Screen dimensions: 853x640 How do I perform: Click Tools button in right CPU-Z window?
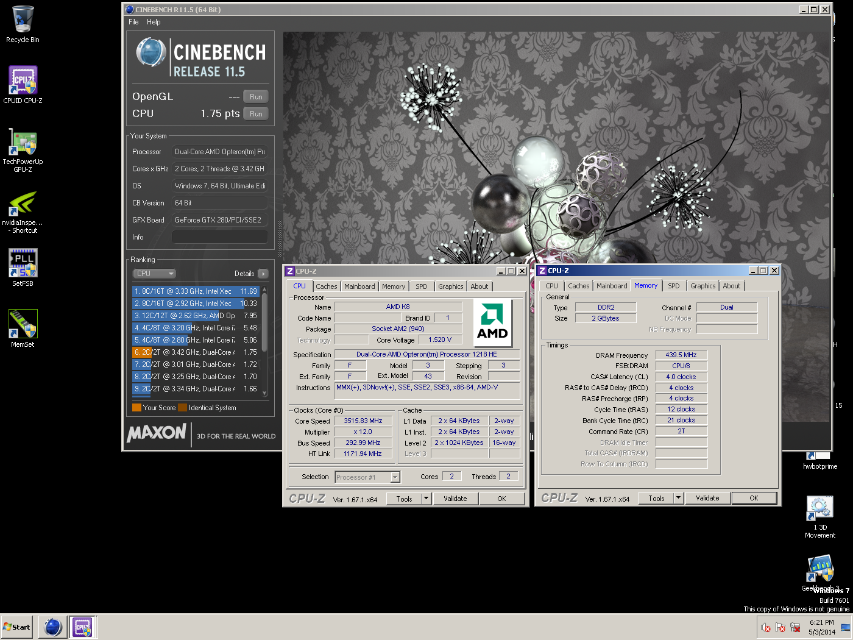[x=656, y=498]
